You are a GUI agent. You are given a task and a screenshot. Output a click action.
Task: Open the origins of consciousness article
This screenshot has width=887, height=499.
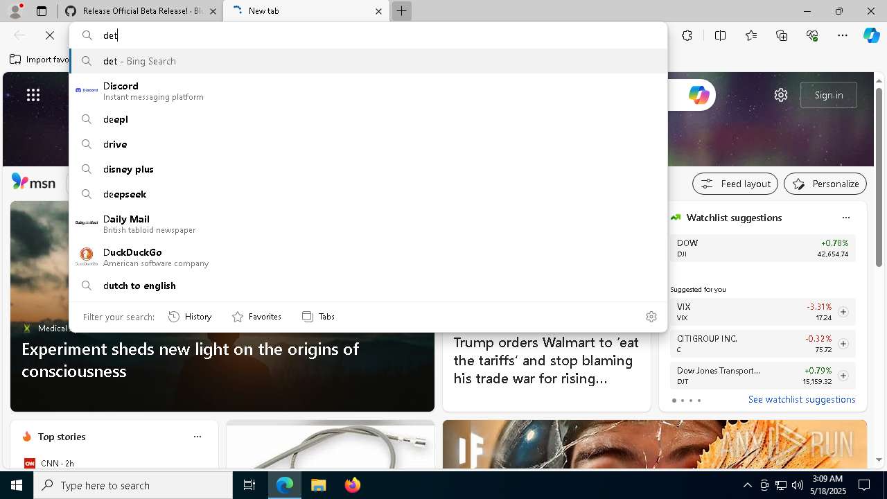tap(191, 360)
